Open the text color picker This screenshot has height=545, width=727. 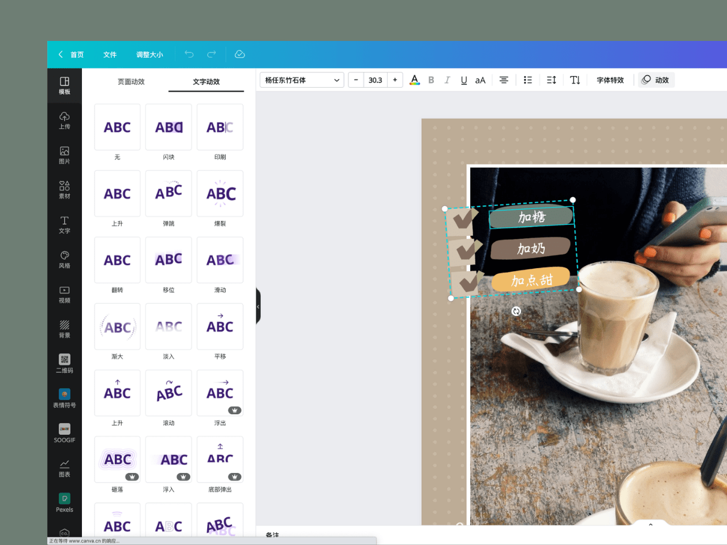coord(414,80)
